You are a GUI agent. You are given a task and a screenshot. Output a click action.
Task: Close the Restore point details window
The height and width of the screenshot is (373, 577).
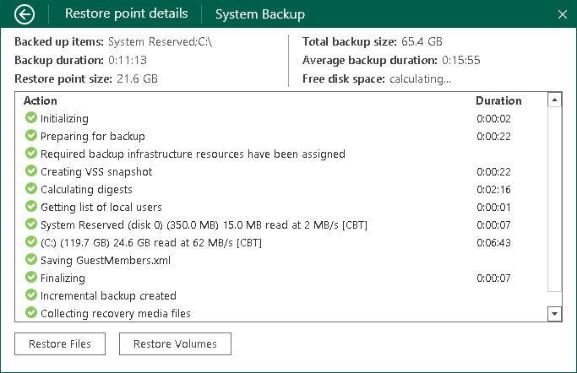tap(563, 14)
